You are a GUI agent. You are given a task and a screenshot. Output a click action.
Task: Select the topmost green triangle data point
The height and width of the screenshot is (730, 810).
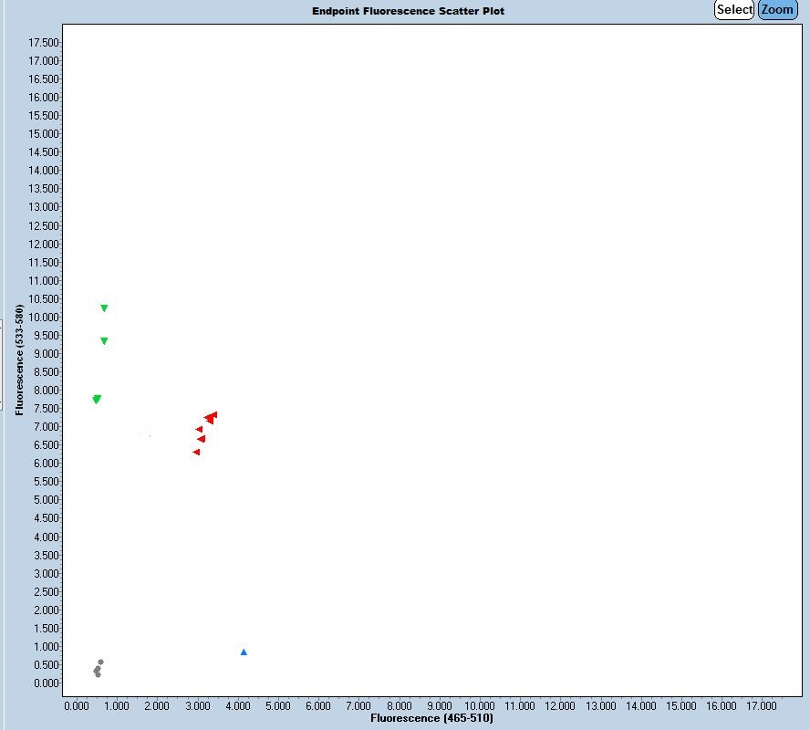104,308
